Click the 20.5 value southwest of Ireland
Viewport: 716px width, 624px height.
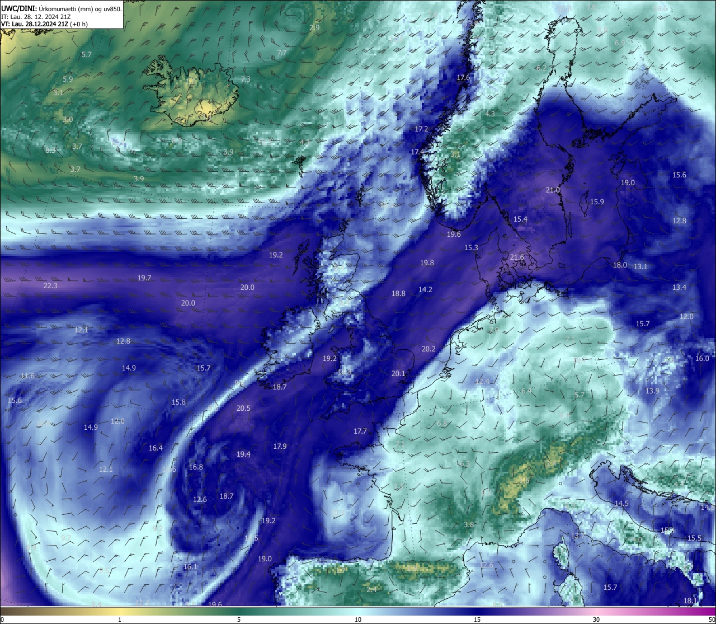pos(243,409)
